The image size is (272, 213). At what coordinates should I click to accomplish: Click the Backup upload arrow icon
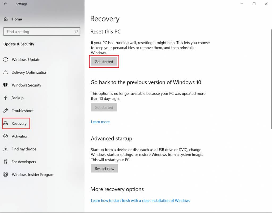click(6, 98)
